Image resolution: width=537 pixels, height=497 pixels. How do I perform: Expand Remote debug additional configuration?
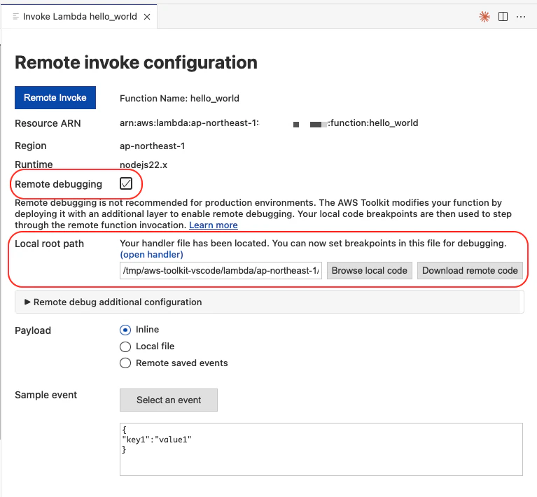[x=269, y=302]
